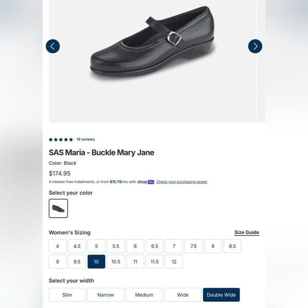Show the next product image
Viewport: 308px width, 308px height.
255,46
